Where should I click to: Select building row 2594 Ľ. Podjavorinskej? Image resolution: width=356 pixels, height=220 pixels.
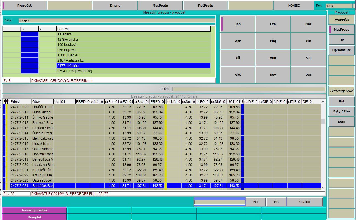tap(107, 71)
